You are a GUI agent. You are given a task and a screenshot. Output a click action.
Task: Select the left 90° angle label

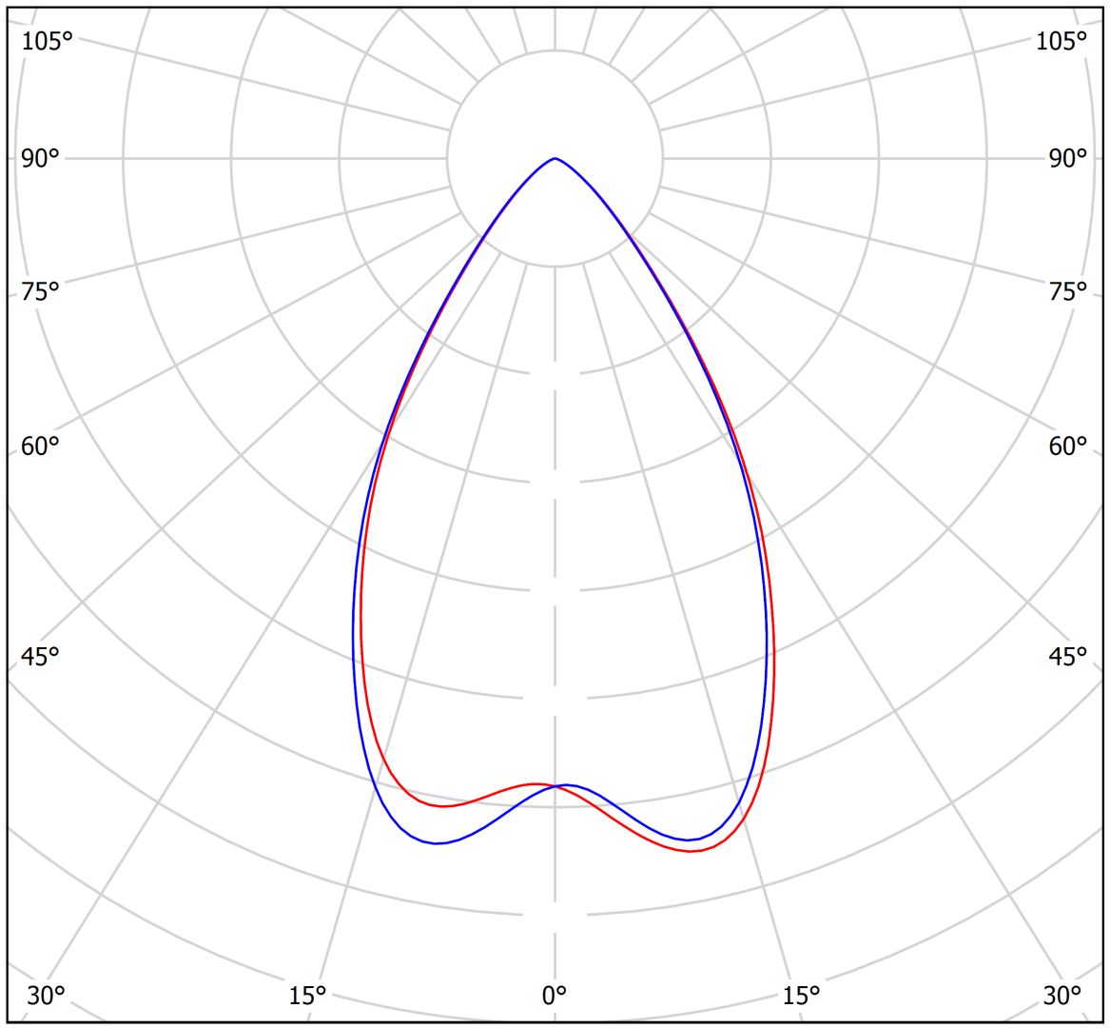tap(40, 158)
